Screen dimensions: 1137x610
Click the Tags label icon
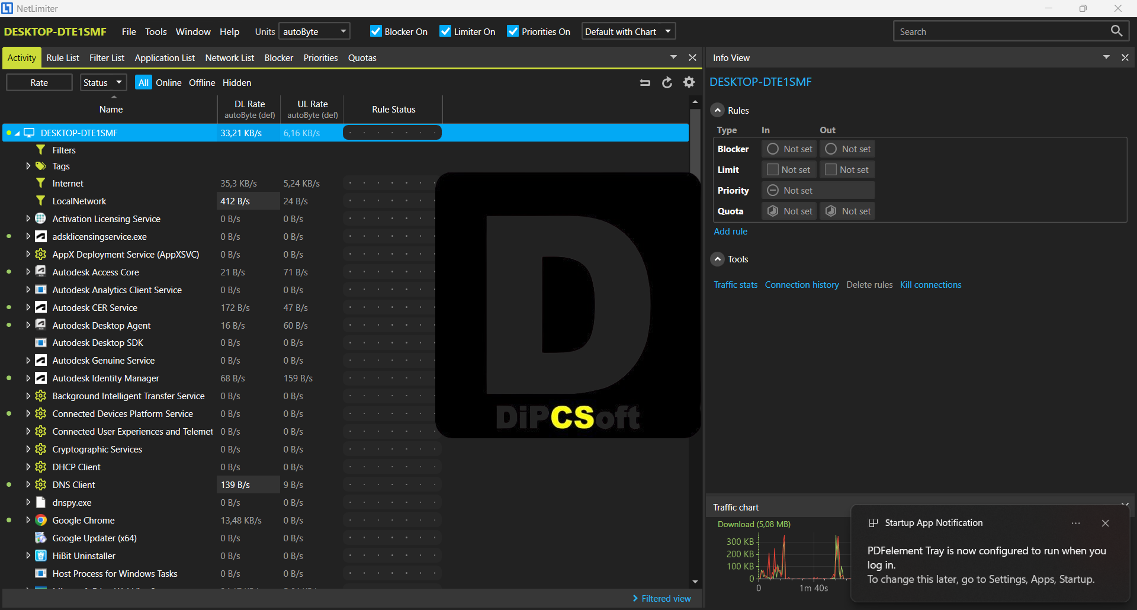pos(41,166)
